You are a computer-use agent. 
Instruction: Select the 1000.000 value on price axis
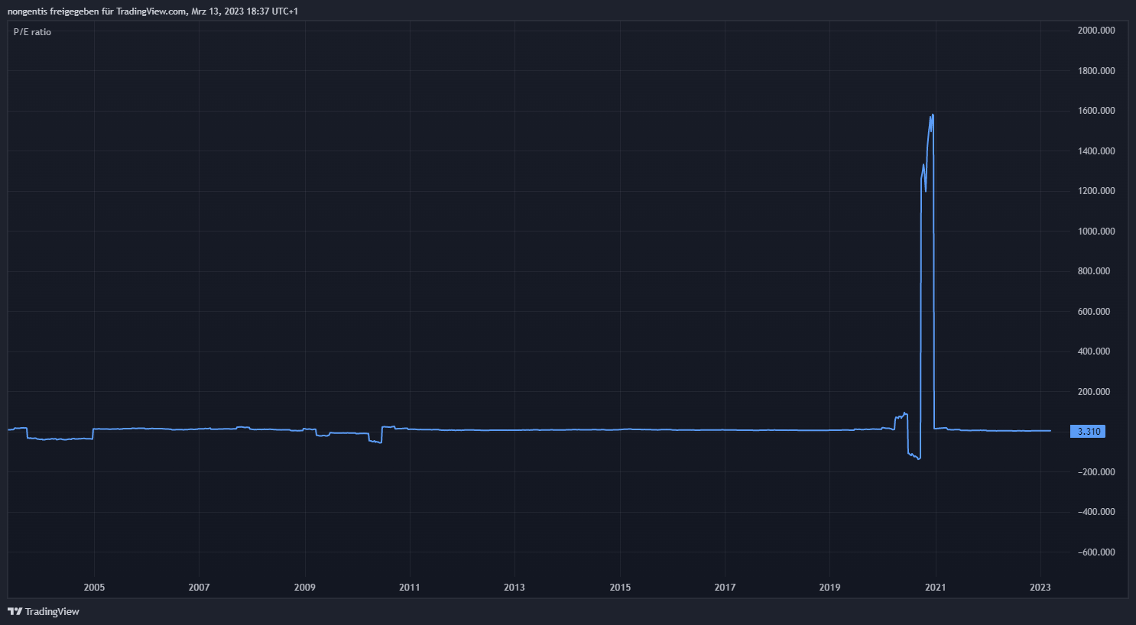point(1095,232)
